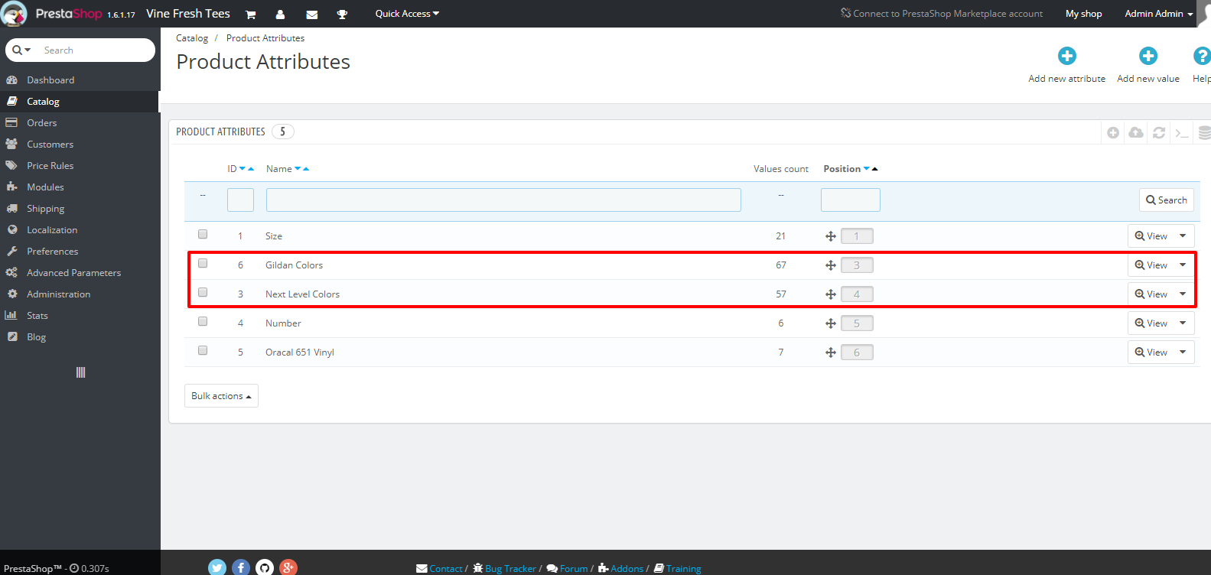This screenshot has width=1211, height=575.
Task: Select the Next Level Colors checkbox
Action: pyautogui.click(x=203, y=292)
